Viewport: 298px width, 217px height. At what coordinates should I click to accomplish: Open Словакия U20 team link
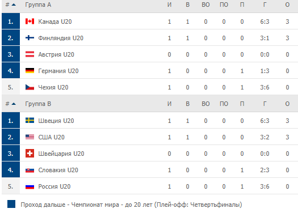click(x=58, y=170)
